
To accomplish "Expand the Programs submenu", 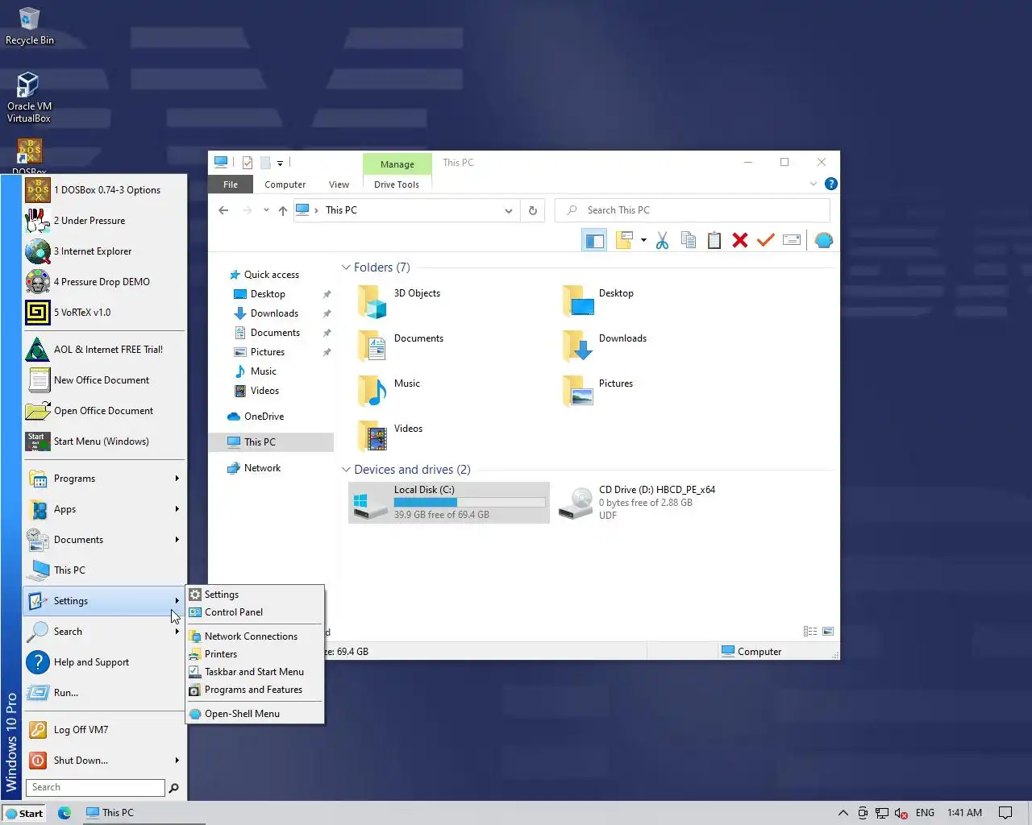I will (105, 479).
